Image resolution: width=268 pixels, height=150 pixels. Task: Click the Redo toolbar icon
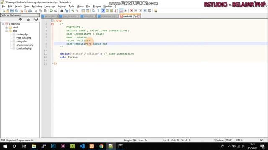click(56, 11)
